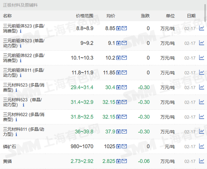Show info icon for 三元材料523 多晶/消费型
Image resolution: width=207 pixels, height=169 pixels.
pyautogui.click(x=16, y=90)
